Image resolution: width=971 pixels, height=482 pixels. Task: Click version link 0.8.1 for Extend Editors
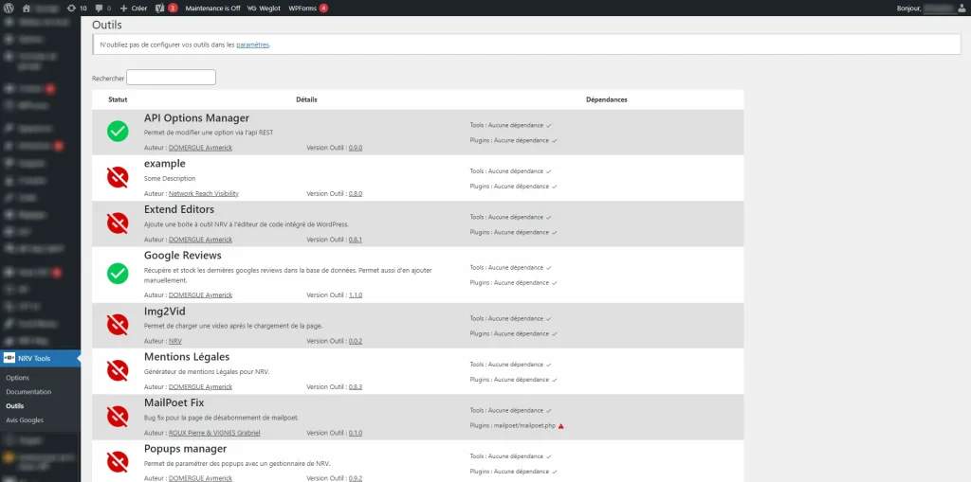tap(356, 240)
